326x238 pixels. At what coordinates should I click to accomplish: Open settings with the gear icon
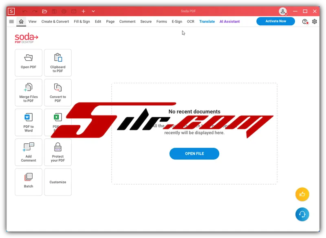315,22
